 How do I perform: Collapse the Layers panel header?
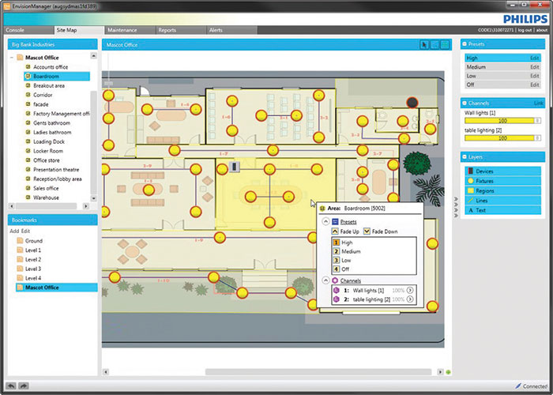click(466, 157)
